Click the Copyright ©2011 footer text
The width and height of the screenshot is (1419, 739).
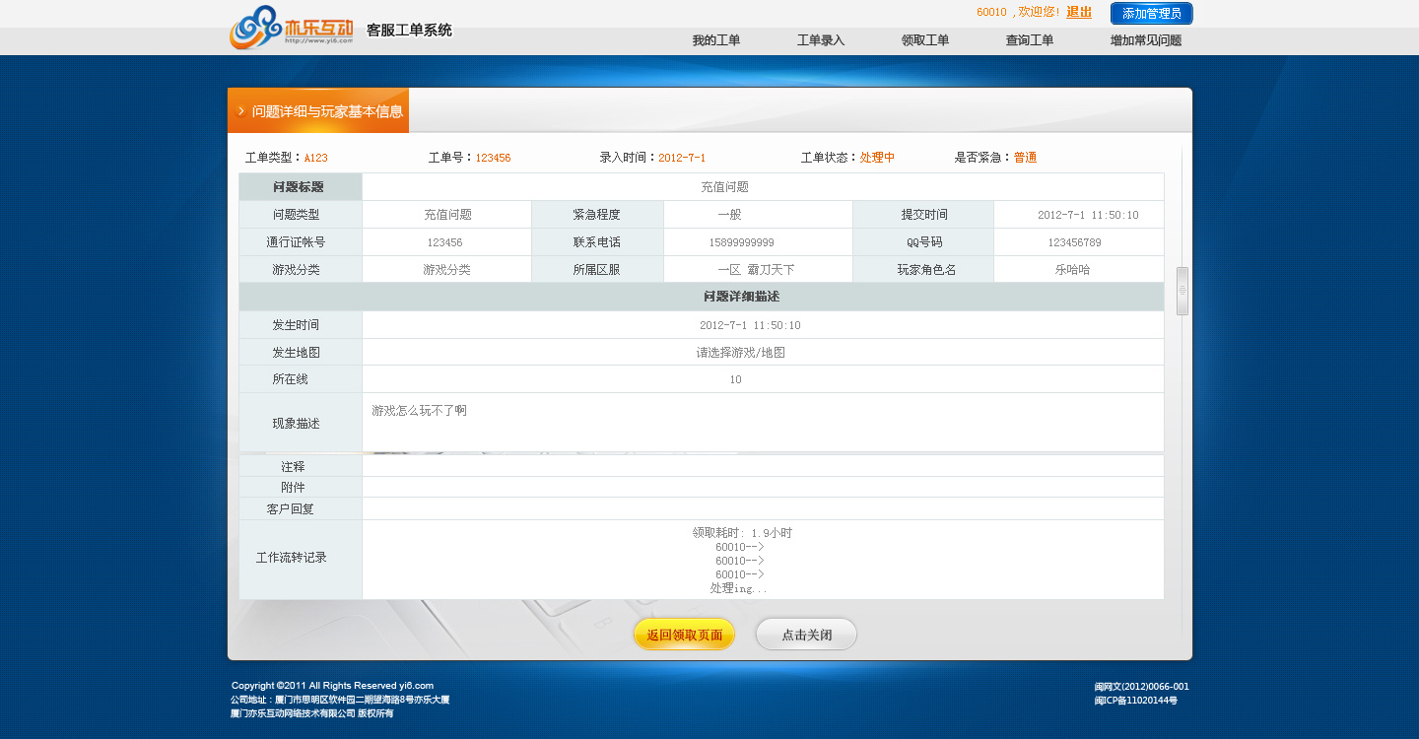332,686
